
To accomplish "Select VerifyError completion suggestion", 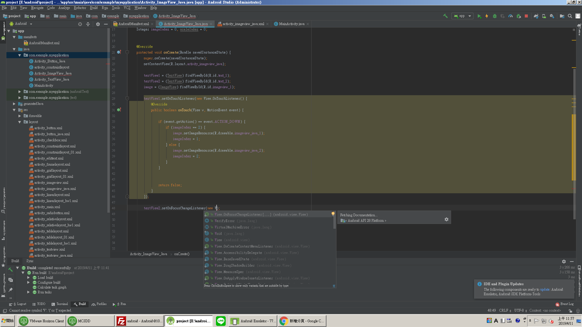I will [x=269, y=221].
